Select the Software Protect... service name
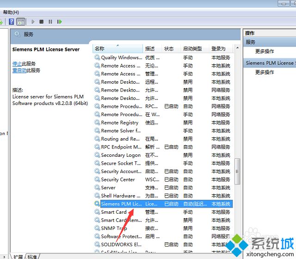 [121, 236]
